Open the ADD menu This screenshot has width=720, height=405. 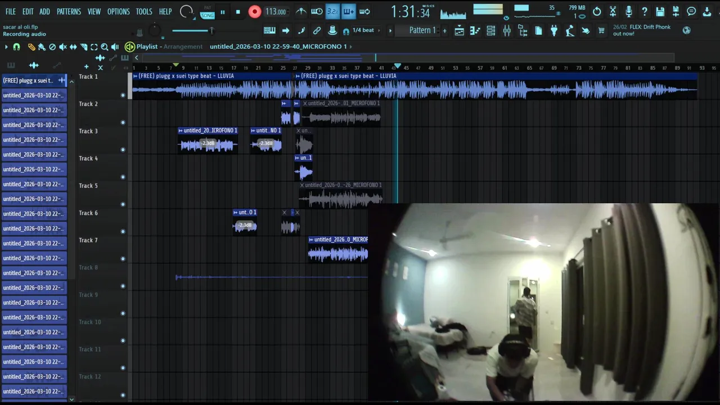[44, 11]
